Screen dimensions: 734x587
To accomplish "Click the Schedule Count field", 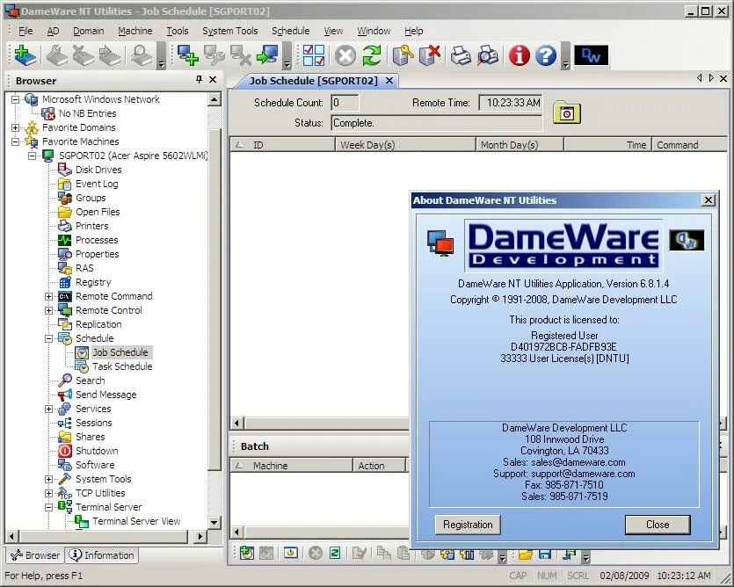I will pyautogui.click(x=345, y=103).
